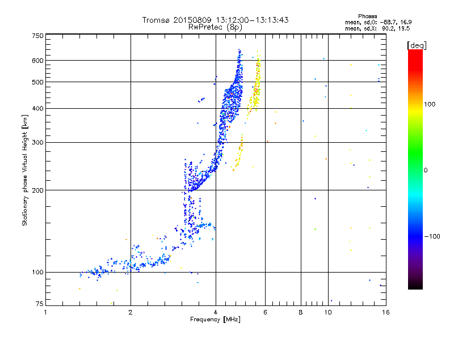The width and height of the screenshot is (454, 340).
Task: Select the 'mean, sd,O: -88.7, 16.9' line
Action: pos(378,22)
